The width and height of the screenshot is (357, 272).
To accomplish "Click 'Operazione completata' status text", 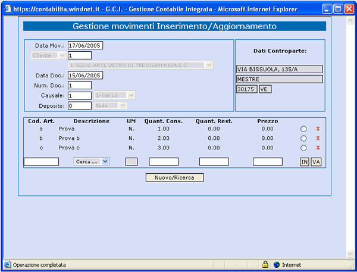I will [x=39, y=265].
